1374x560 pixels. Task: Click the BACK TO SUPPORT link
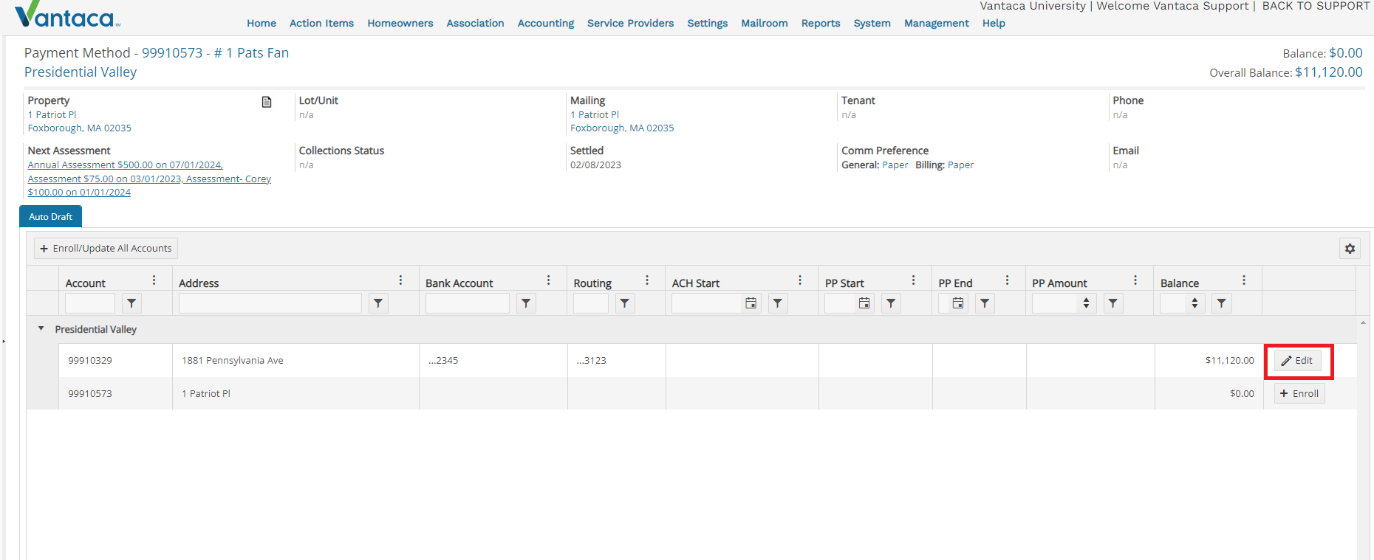coord(1316,6)
